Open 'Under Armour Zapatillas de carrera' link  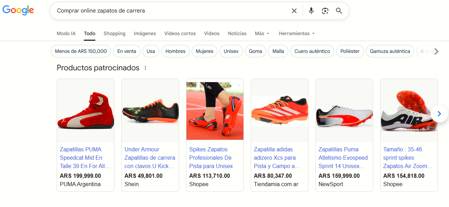[x=150, y=158]
